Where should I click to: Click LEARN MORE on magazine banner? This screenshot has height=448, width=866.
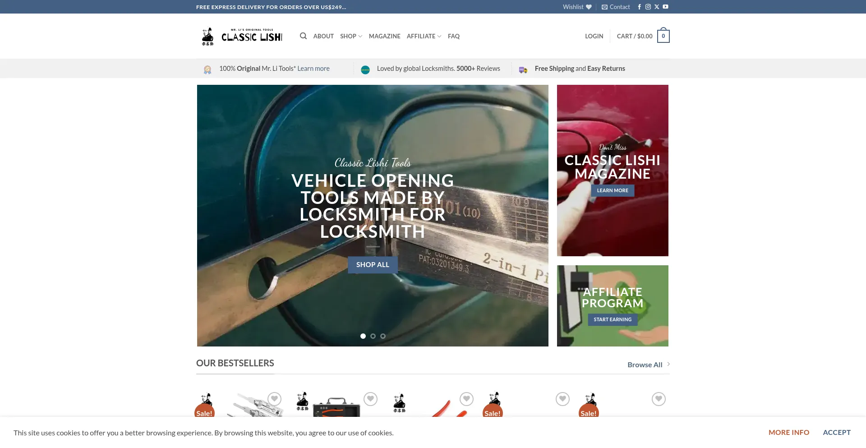[x=613, y=190]
